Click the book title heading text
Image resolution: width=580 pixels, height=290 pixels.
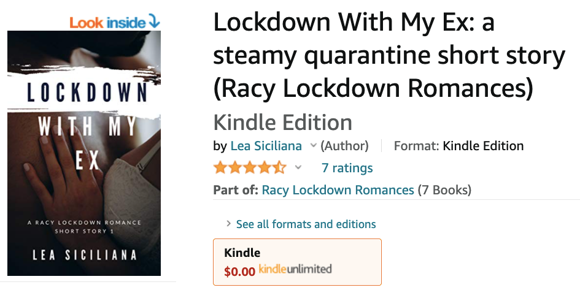click(389, 55)
